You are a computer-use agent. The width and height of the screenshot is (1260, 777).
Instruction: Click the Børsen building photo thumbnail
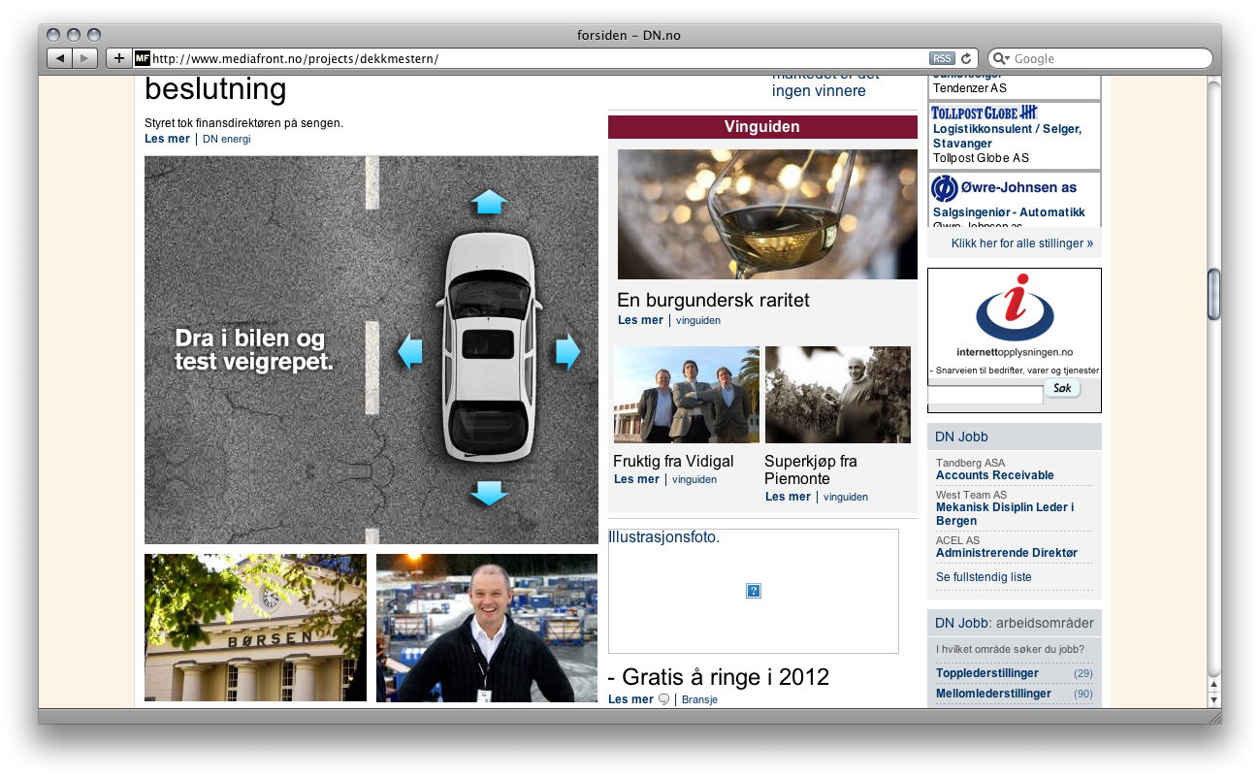[x=255, y=628]
